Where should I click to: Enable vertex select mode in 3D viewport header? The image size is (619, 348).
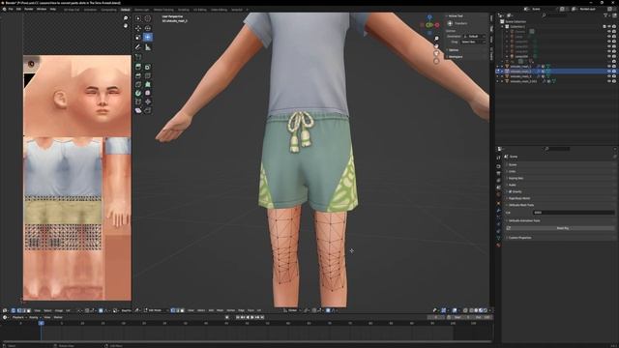(x=173, y=310)
